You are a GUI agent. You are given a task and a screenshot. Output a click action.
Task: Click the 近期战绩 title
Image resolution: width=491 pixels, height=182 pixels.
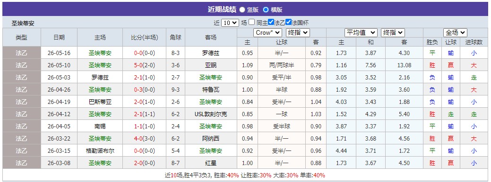tap(222, 9)
